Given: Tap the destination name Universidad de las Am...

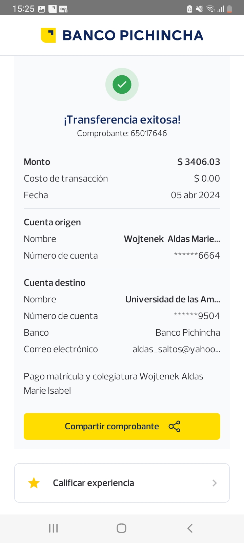Looking at the screenshot, I should (172, 299).
